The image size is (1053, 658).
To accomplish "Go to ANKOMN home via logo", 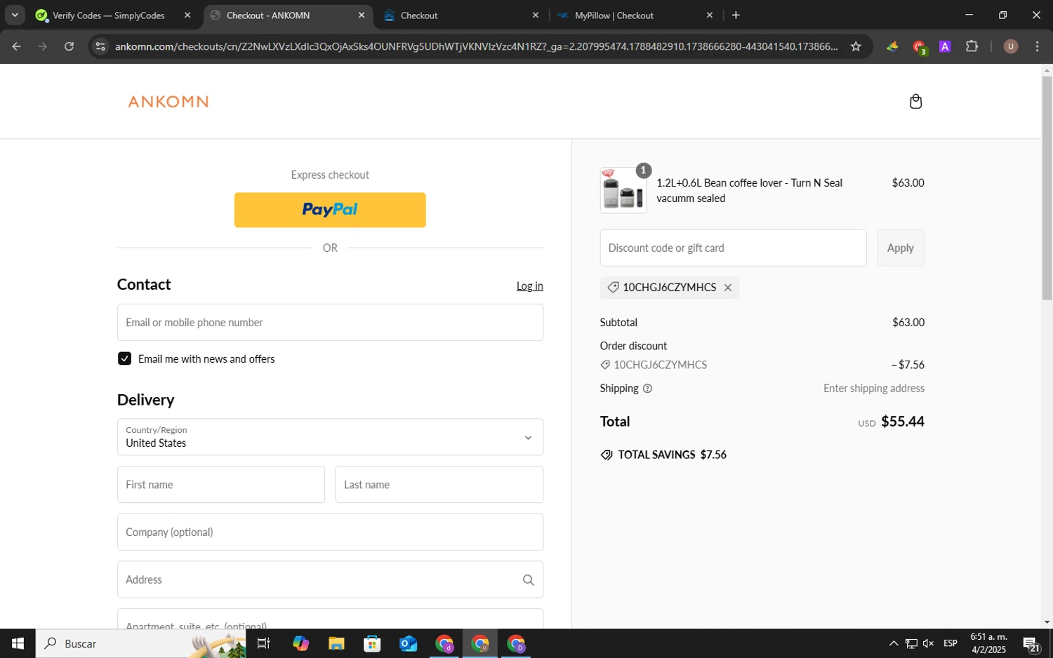I will click(168, 102).
